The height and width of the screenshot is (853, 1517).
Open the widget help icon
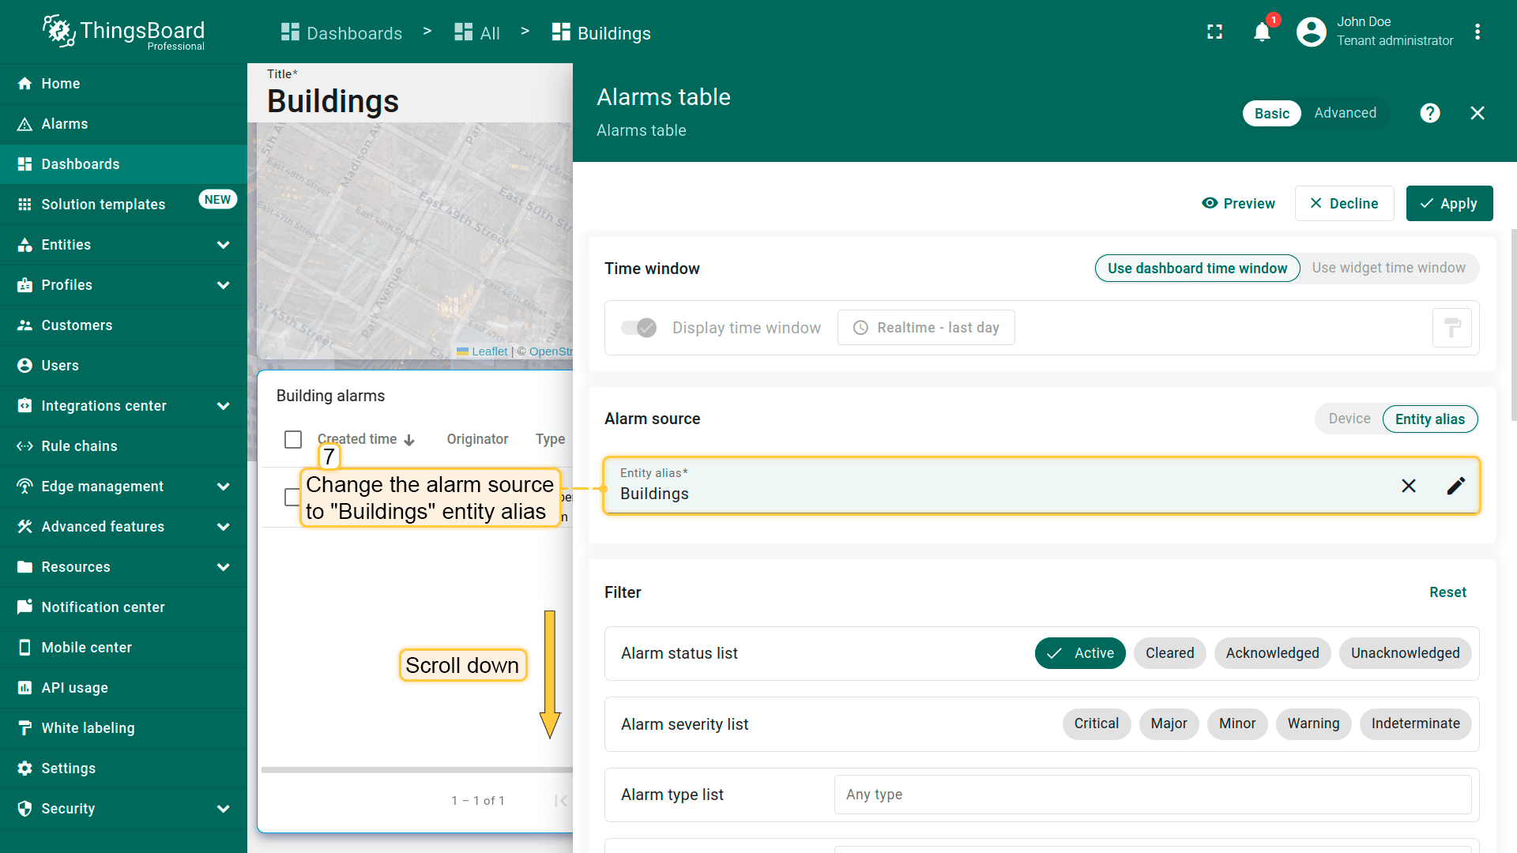pyautogui.click(x=1429, y=113)
